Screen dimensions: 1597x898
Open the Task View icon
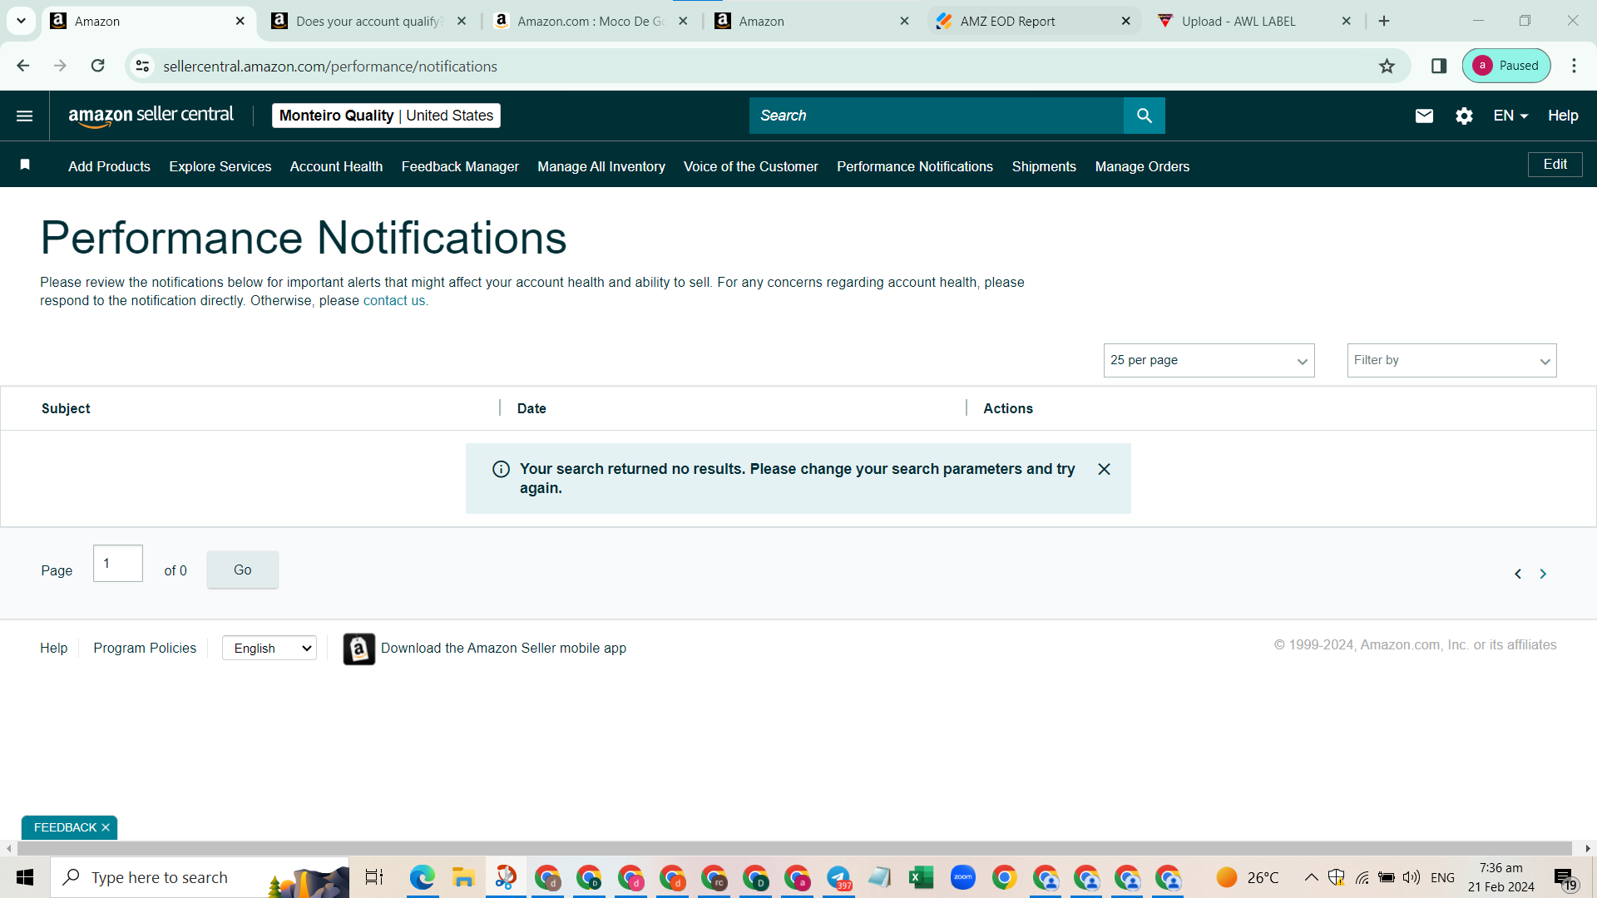(374, 877)
